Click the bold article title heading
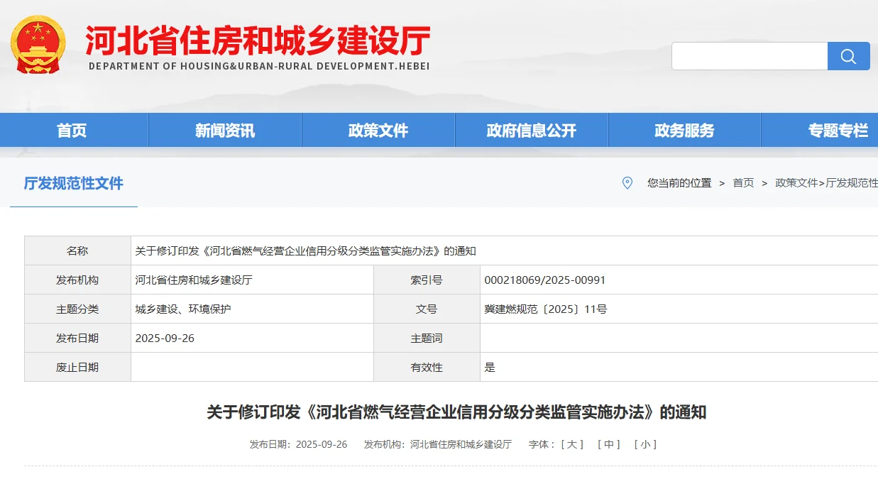The image size is (878, 501). coord(456,412)
